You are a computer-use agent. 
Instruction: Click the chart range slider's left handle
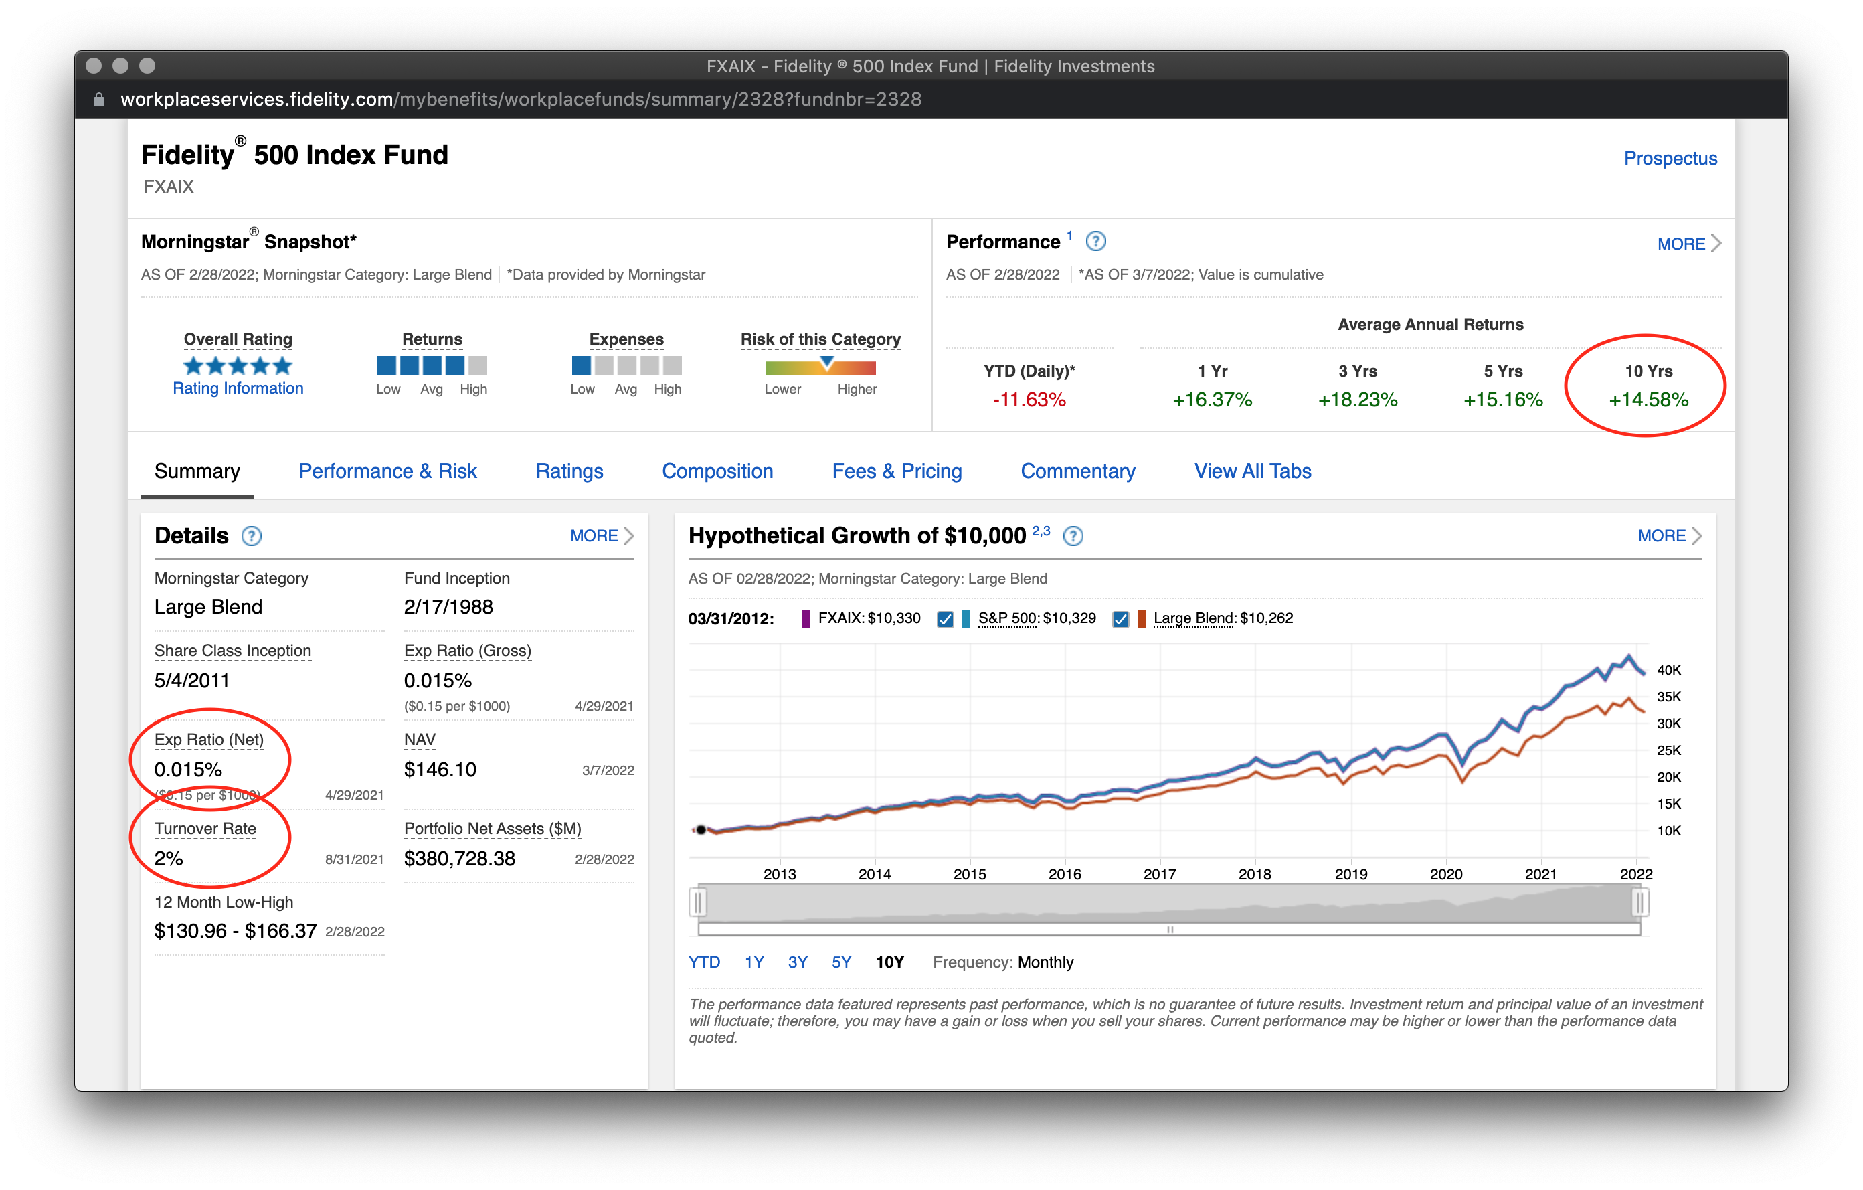pos(698,902)
